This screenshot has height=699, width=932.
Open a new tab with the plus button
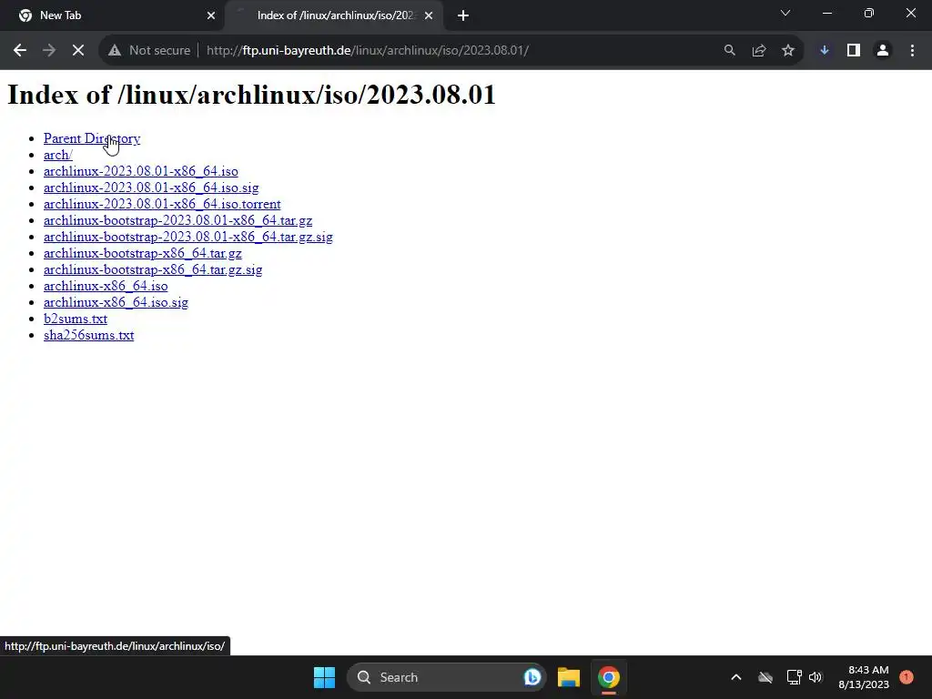point(463,15)
